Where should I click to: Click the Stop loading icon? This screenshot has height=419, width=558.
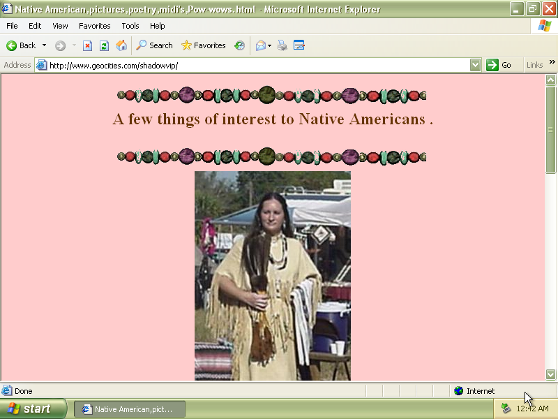pos(87,45)
